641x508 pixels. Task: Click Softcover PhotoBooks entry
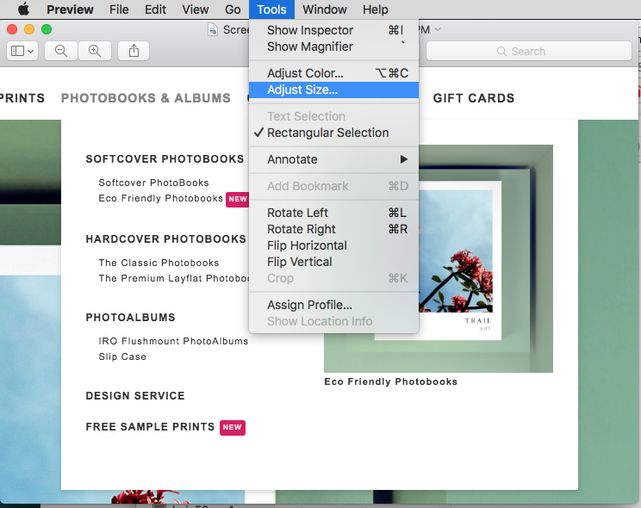153,183
